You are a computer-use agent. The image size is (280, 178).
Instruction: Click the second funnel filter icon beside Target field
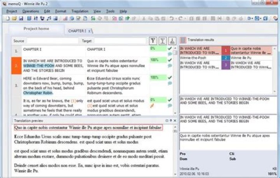(x=162, y=41)
